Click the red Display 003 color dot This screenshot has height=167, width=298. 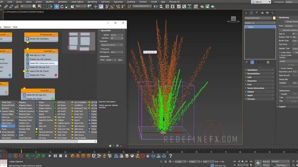[56, 75]
